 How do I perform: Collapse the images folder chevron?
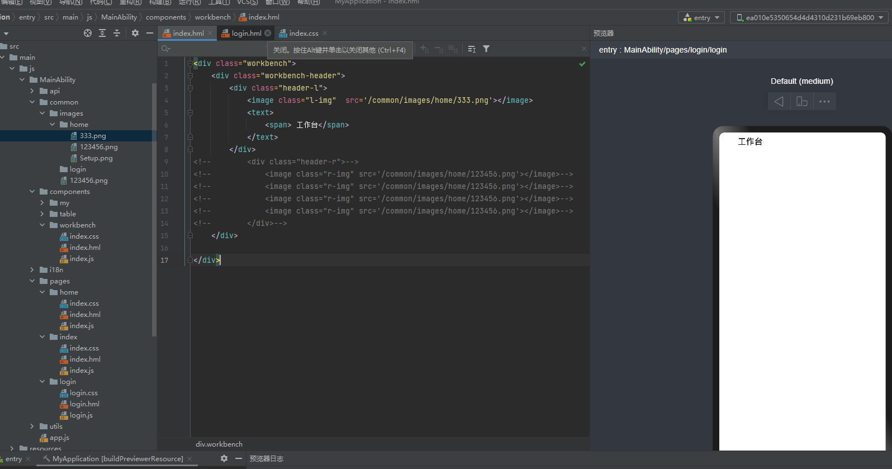pos(42,113)
